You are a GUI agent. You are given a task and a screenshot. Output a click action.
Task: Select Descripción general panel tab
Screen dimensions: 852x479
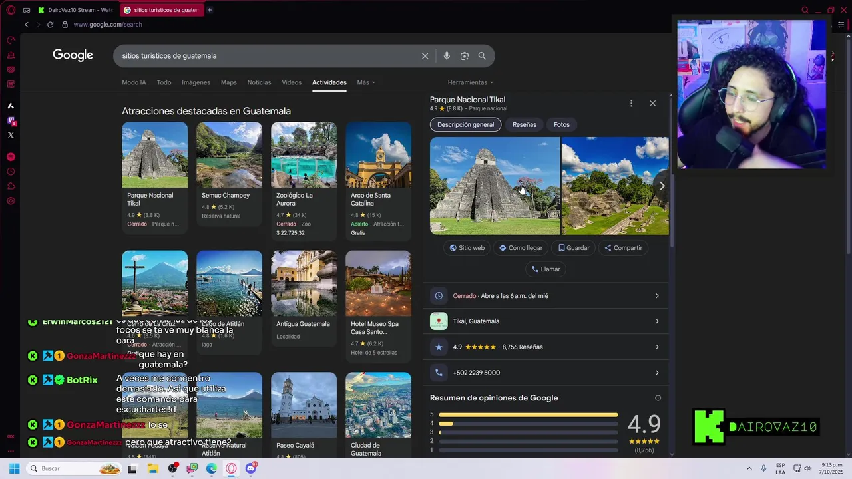(x=465, y=124)
